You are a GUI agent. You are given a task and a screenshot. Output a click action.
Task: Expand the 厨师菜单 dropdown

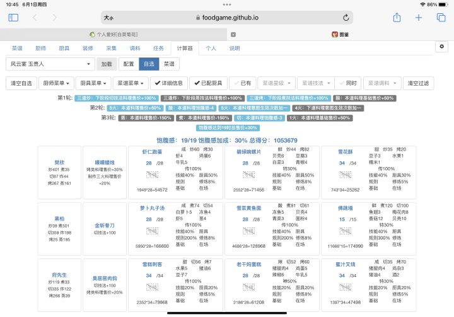pos(56,83)
